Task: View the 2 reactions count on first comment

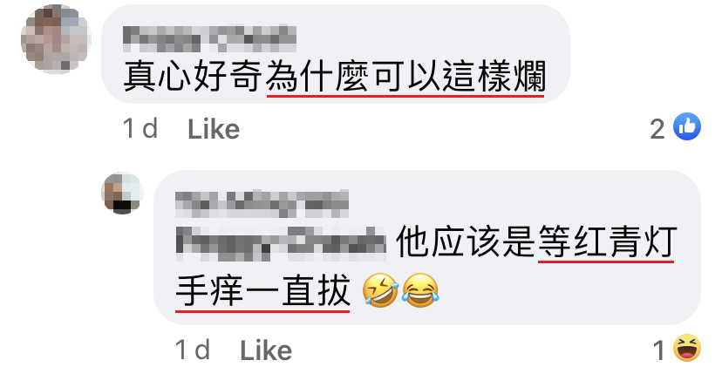Action: tap(657, 129)
